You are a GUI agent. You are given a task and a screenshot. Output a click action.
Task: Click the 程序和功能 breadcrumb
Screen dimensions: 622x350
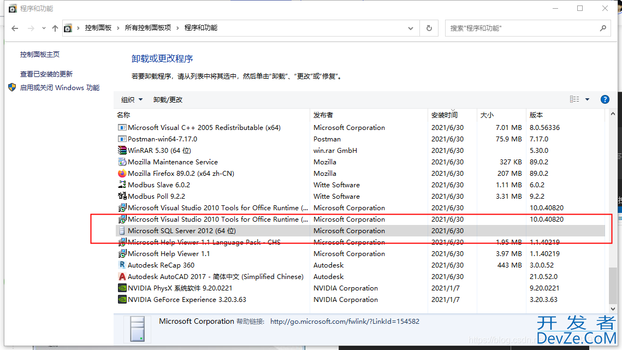click(201, 28)
